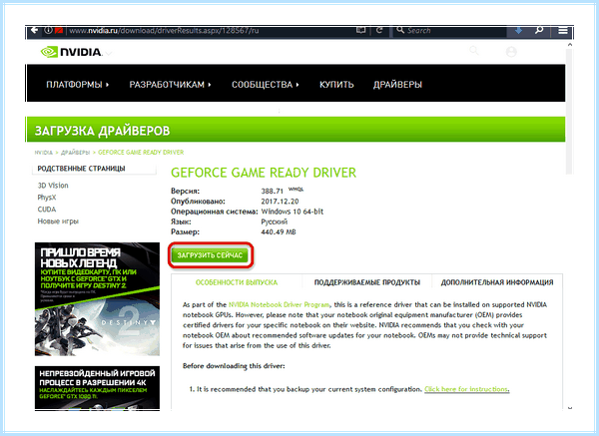Select publication date 2017.12.20
Viewport: 599px width, 436px height.
(x=280, y=202)
